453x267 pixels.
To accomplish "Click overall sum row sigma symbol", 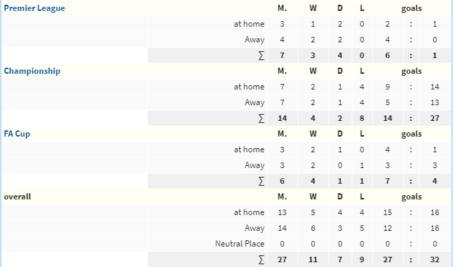I will 261,259.
